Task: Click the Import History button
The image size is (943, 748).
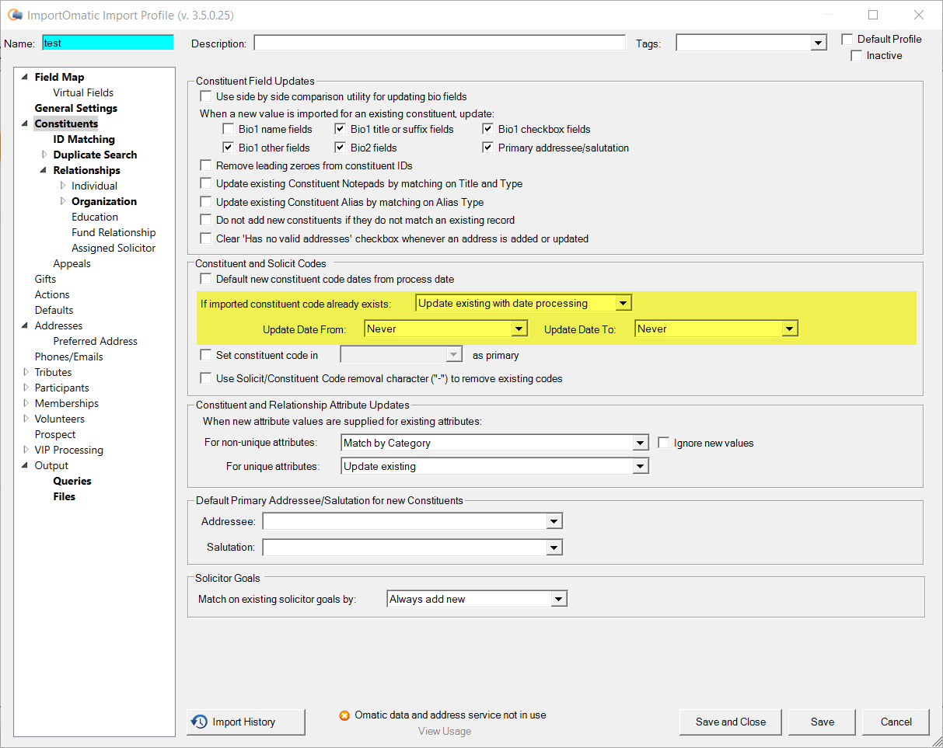Action: [246, 722]
